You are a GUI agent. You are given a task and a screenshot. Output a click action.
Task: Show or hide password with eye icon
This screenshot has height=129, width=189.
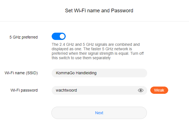[141, 90]
